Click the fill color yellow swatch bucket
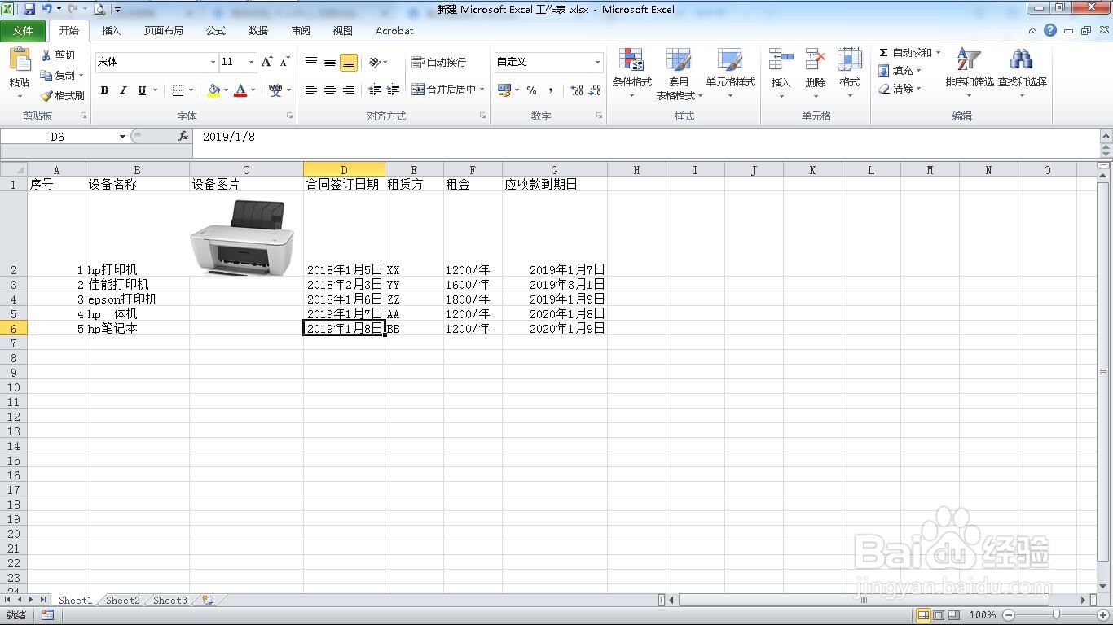 213,90
